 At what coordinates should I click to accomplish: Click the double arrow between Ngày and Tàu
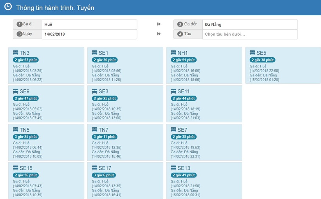pyautogui.click(x=159, y=34)
